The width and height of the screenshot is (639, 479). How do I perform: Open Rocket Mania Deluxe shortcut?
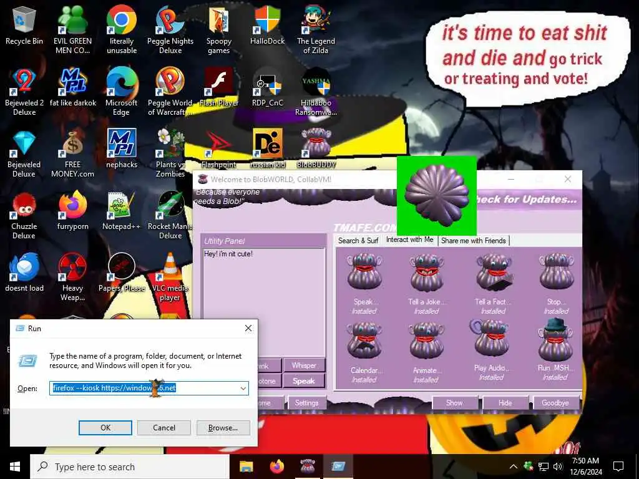coord(170,215)
